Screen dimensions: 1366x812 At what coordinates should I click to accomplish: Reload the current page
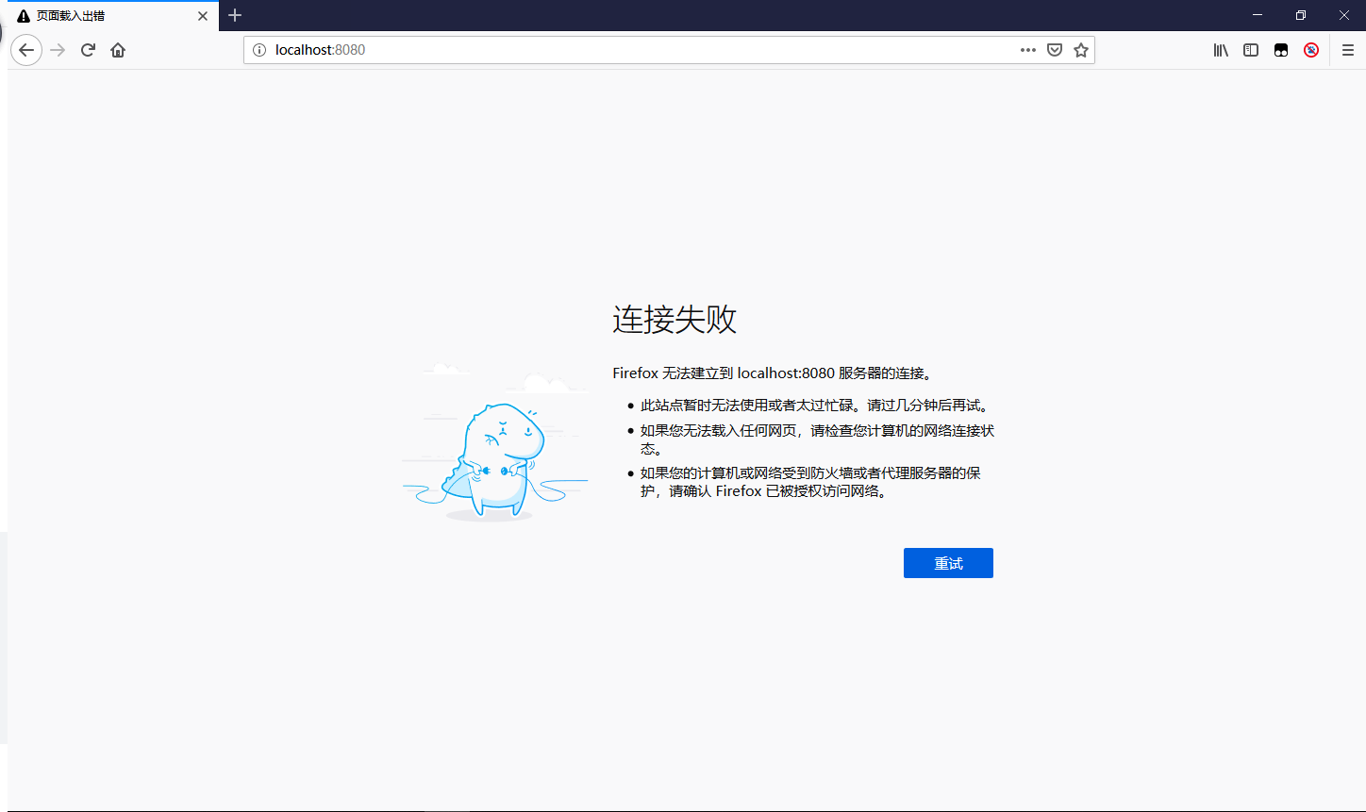pos(88,50)
